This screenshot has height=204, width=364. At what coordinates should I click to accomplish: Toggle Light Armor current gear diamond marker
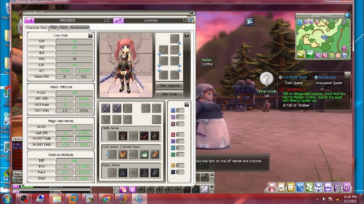click(x=107, y=154)
